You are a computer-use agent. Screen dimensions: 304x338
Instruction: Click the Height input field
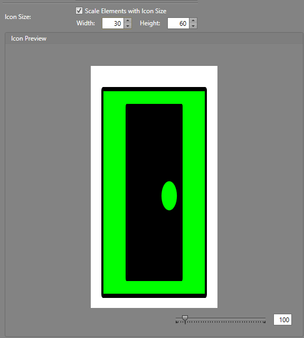click(178, 23)
